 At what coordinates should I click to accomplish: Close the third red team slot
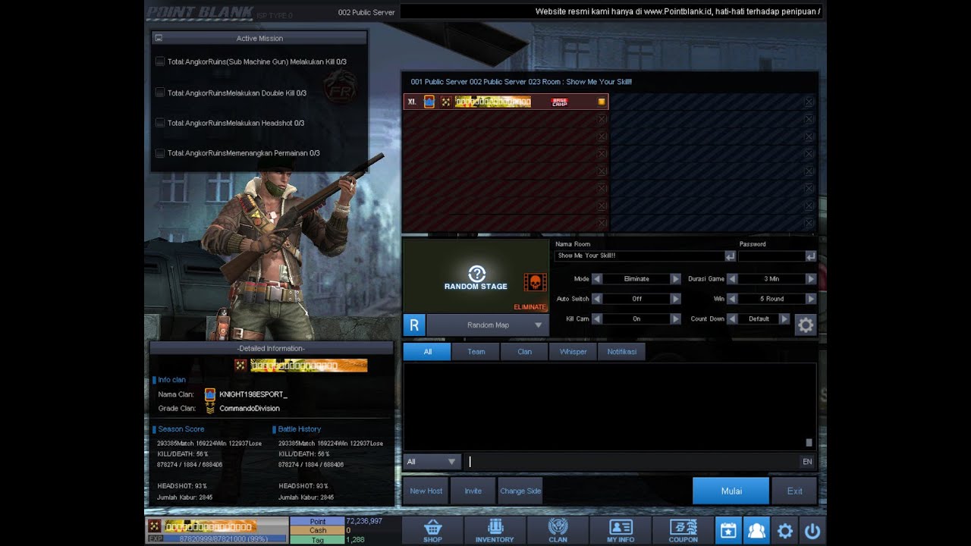click(x=602, y=136)
